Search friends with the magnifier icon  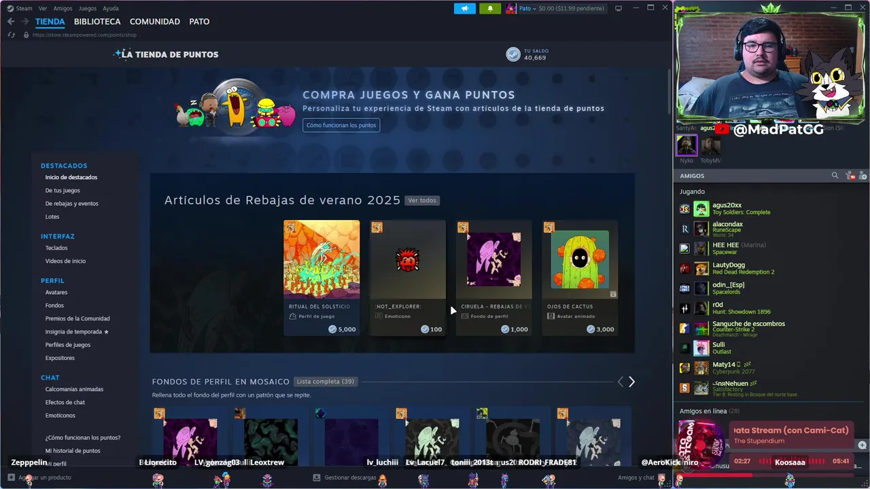click(x=835, y=175)
